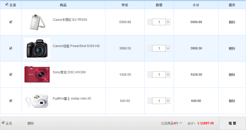Expand selected items list 已选商品4件
Screen dimensions: 246x130
171,123
